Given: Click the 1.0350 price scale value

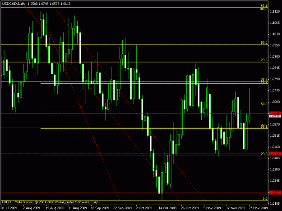Looking at the screenshot, I should click(275, 170).
